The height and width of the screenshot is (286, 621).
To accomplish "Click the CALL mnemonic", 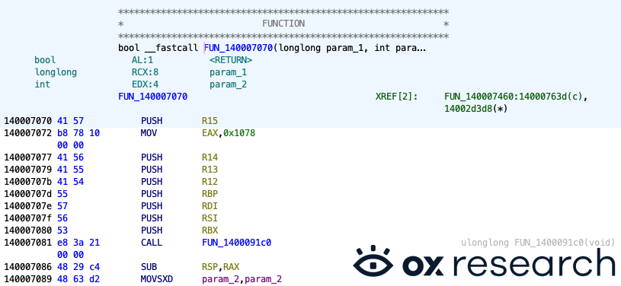I will [152, 242].
